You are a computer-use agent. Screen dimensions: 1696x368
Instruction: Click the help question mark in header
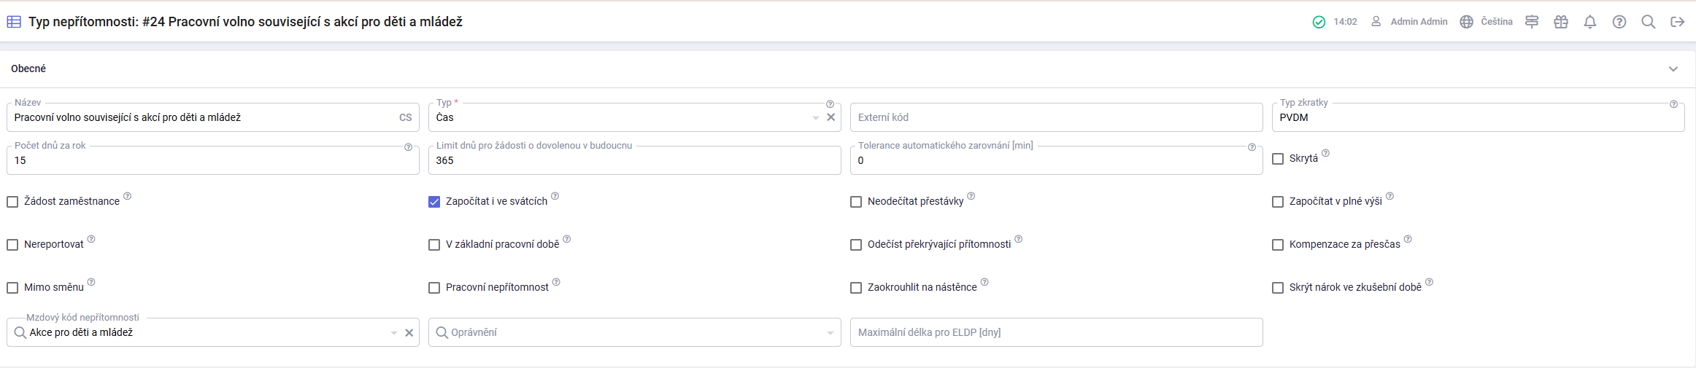point(1619,22)
